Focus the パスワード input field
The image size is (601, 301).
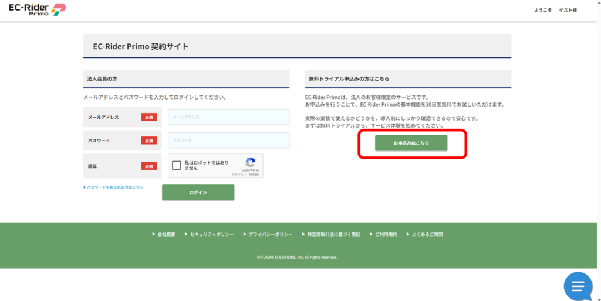[x=228, y=141]
